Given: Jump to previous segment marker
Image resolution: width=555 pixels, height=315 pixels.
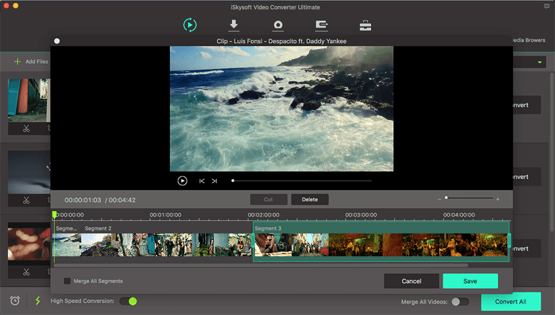Looking at the screenshot, I should point(202,181).
